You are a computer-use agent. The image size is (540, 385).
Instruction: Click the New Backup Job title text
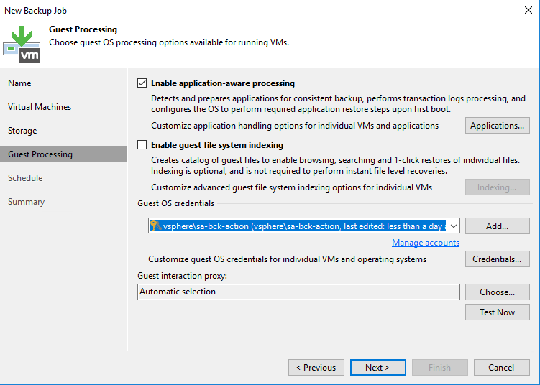[x=35, y=11]
